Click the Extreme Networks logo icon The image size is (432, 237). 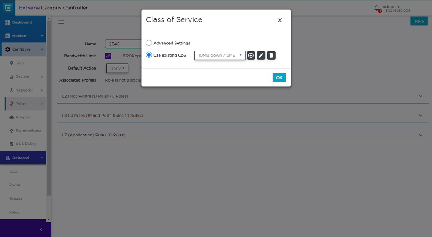point(8,8)
